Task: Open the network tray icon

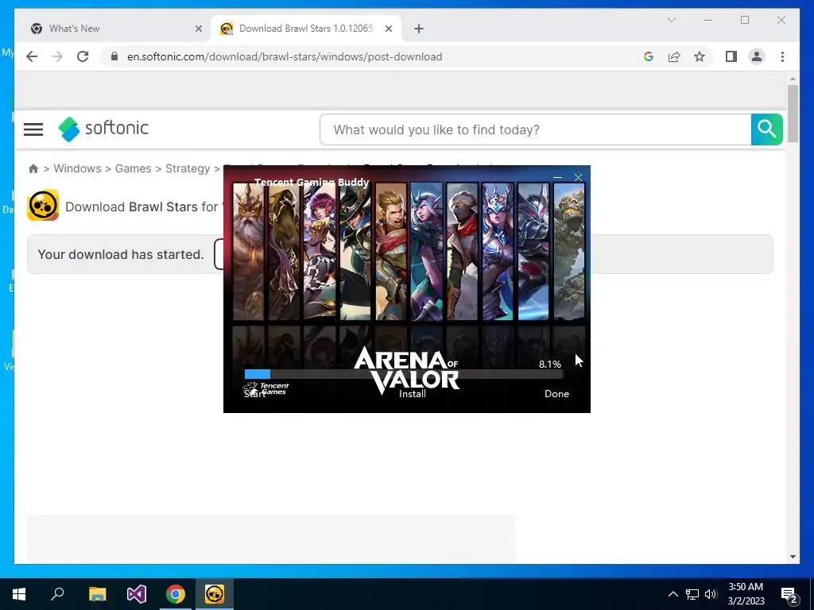Action: point(692,594)
